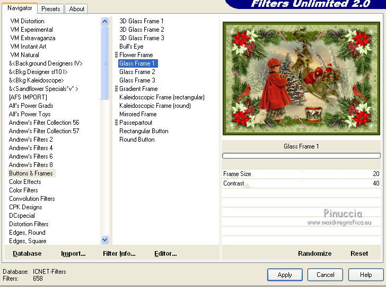Choose 3D Glass Frame 3 filter
This screenshot has height=287, width=386.
142,38
